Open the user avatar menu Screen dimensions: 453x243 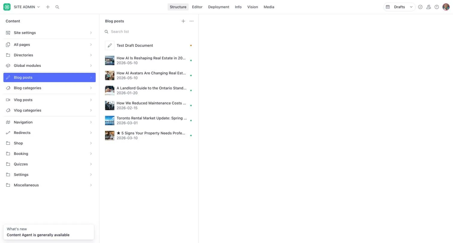[x=446, y=7]
